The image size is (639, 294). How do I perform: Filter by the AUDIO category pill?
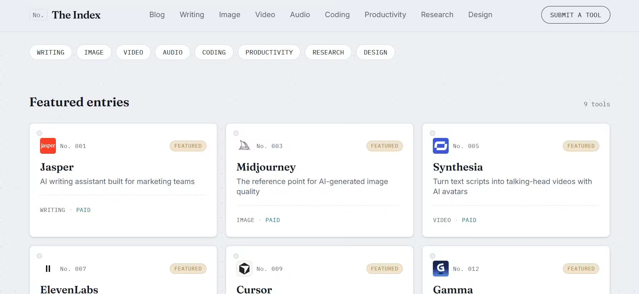tap(172, 52)
